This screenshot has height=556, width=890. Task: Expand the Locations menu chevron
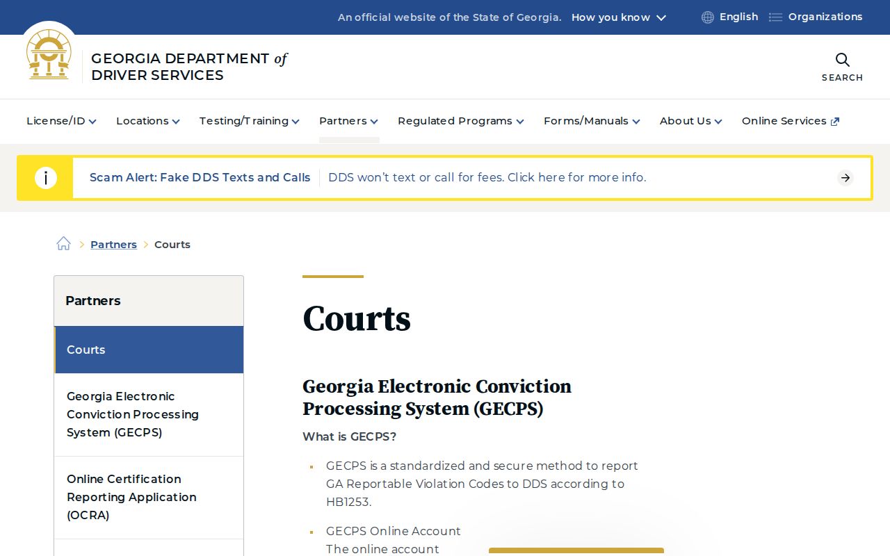[x=176, y=122]
